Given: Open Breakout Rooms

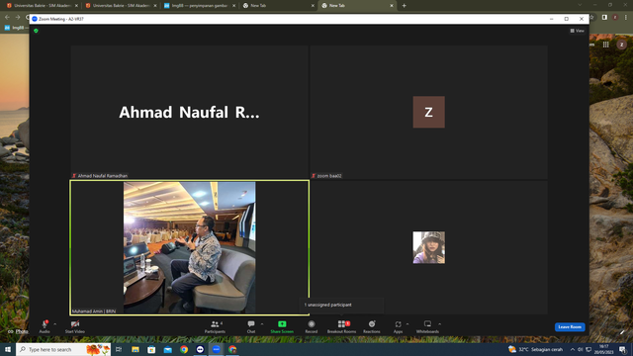Looking at the screenshot, I should 341,326.
